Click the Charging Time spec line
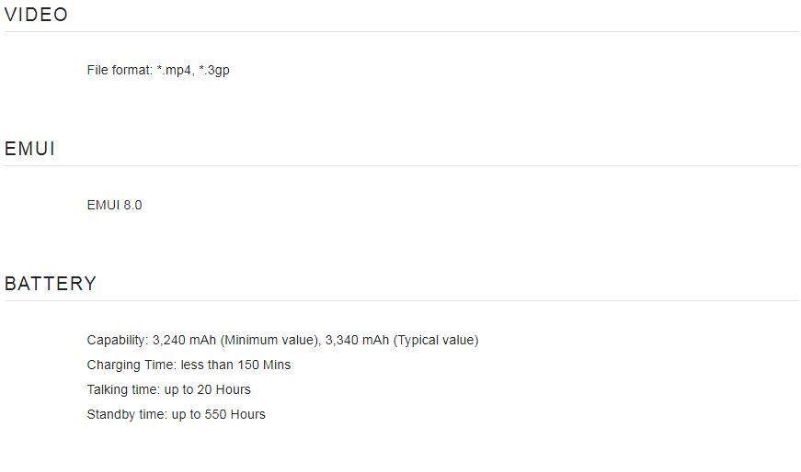This screenshot has width=801, height=472. [x=189, y=365]
